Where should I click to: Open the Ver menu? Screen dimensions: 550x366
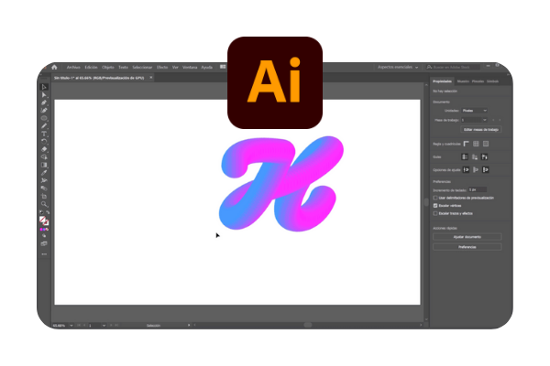pos(175,67)
